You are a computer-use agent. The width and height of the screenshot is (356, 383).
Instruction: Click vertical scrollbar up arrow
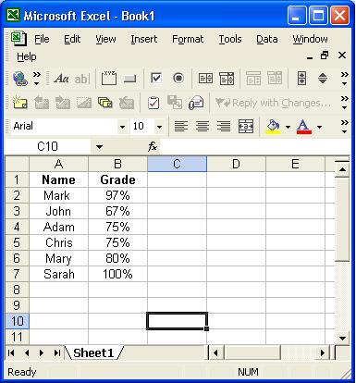342,169
